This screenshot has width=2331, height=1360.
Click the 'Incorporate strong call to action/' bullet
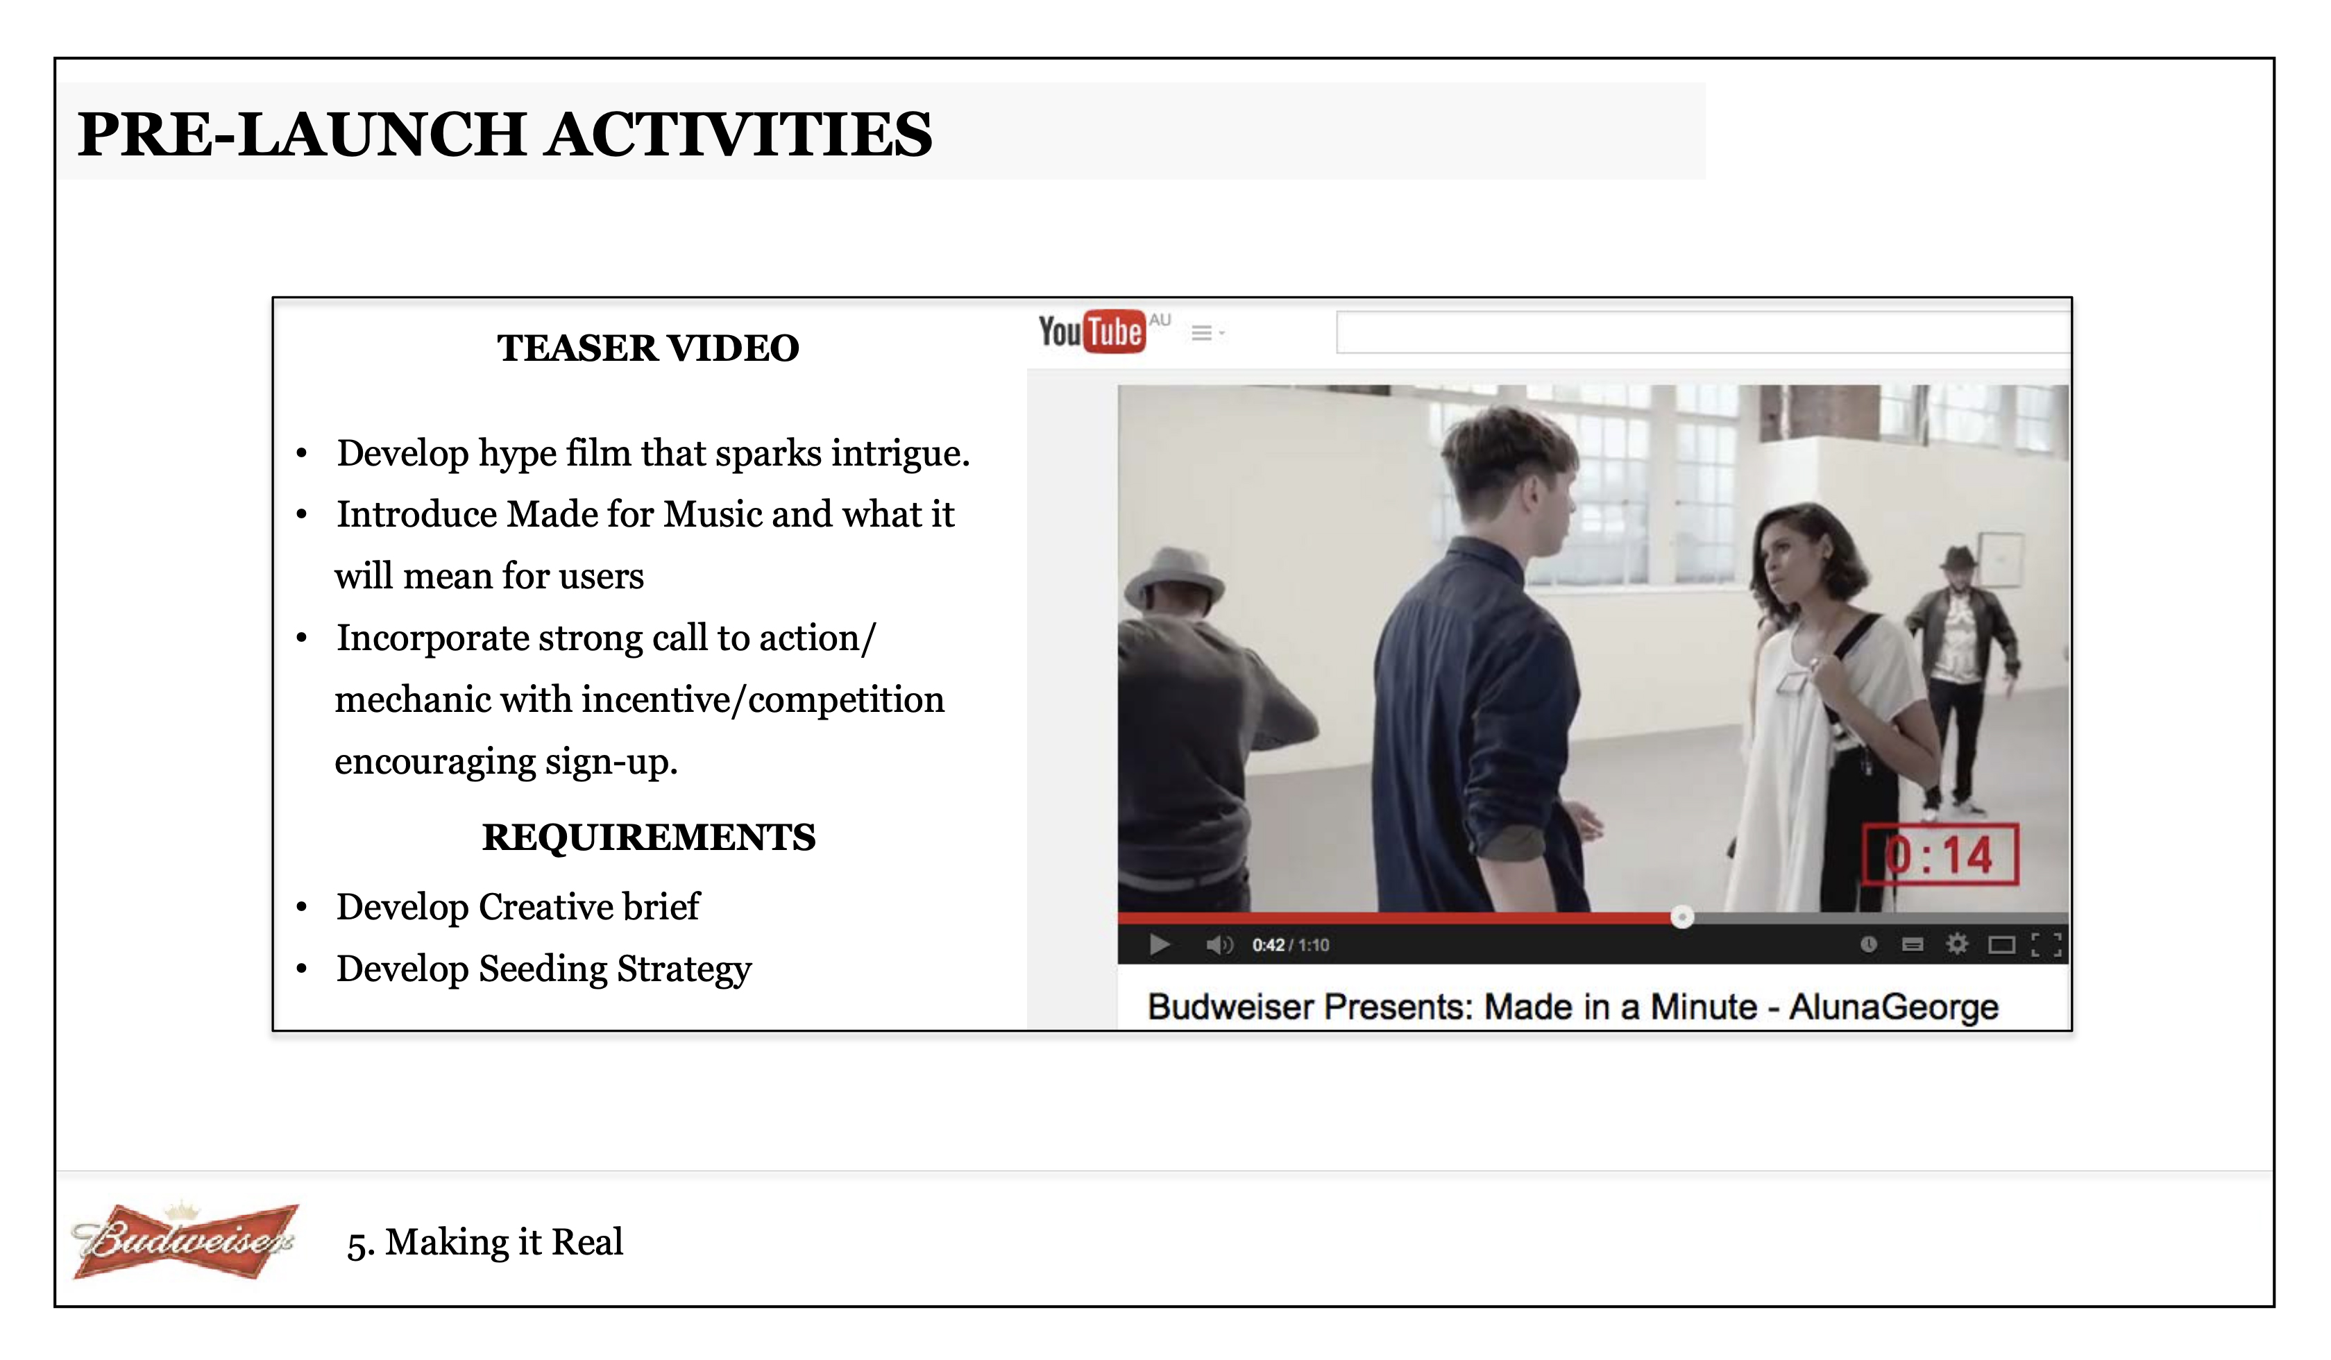click(639, 699)
